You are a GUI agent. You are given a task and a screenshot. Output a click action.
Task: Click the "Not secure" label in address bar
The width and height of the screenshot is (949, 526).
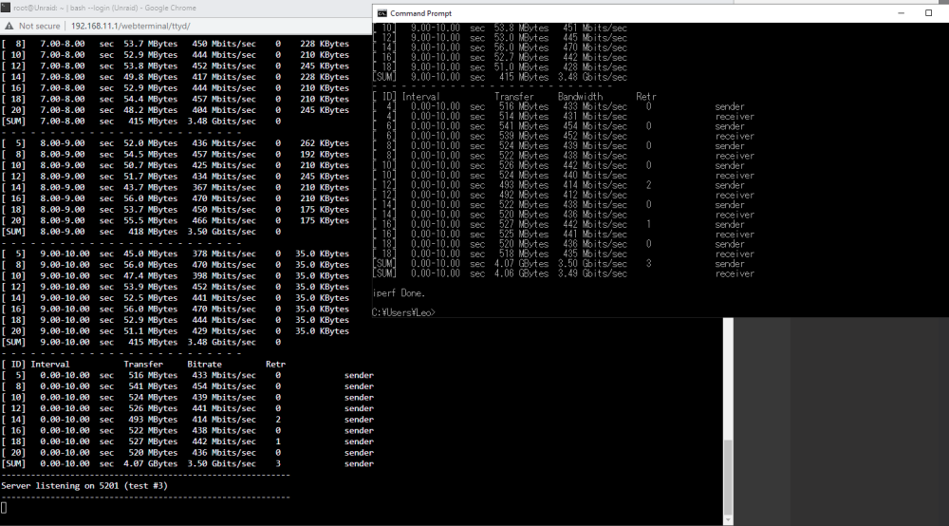pos(39,26)
